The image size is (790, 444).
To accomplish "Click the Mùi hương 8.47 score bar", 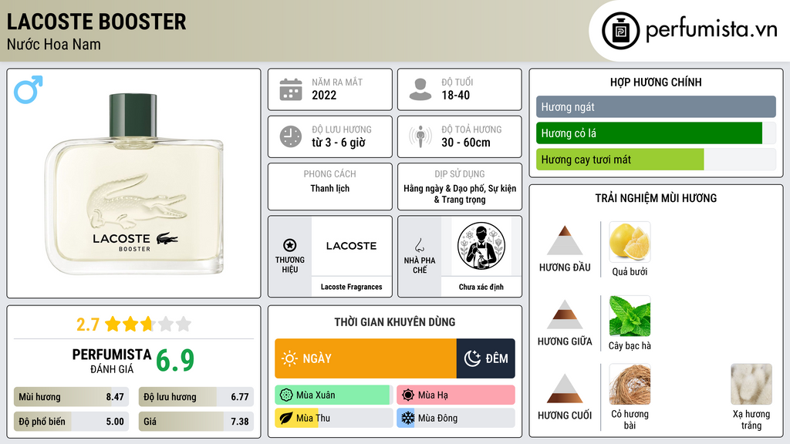I will [72, 397].
